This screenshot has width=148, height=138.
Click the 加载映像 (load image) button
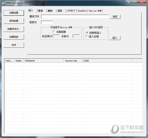(x=14, y=13)
